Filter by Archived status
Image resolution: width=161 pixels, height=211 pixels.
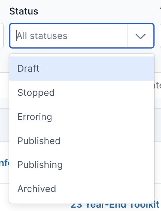click(x=82, y=189)
